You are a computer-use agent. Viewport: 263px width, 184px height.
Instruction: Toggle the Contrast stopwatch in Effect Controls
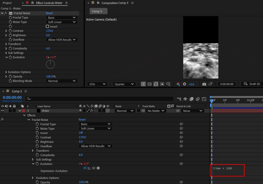point(10,31)
